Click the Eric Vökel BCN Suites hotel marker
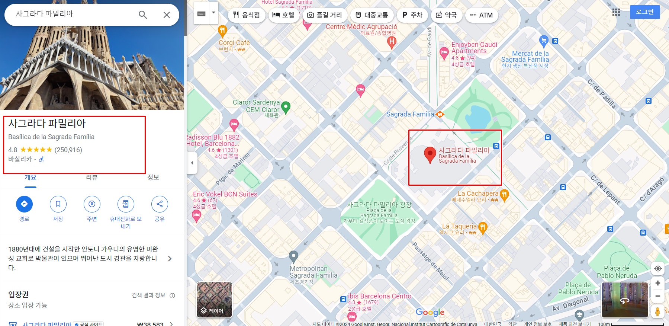 (196, 216)
